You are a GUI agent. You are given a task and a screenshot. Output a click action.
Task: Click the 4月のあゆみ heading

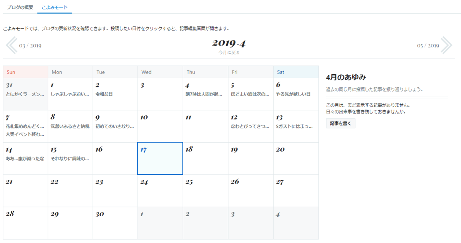[x=345, y=77]
